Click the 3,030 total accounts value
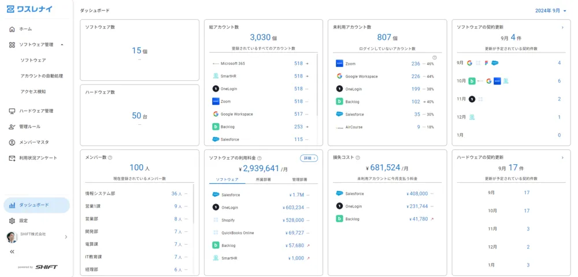 pyautogui.click(x=260, y=38)
